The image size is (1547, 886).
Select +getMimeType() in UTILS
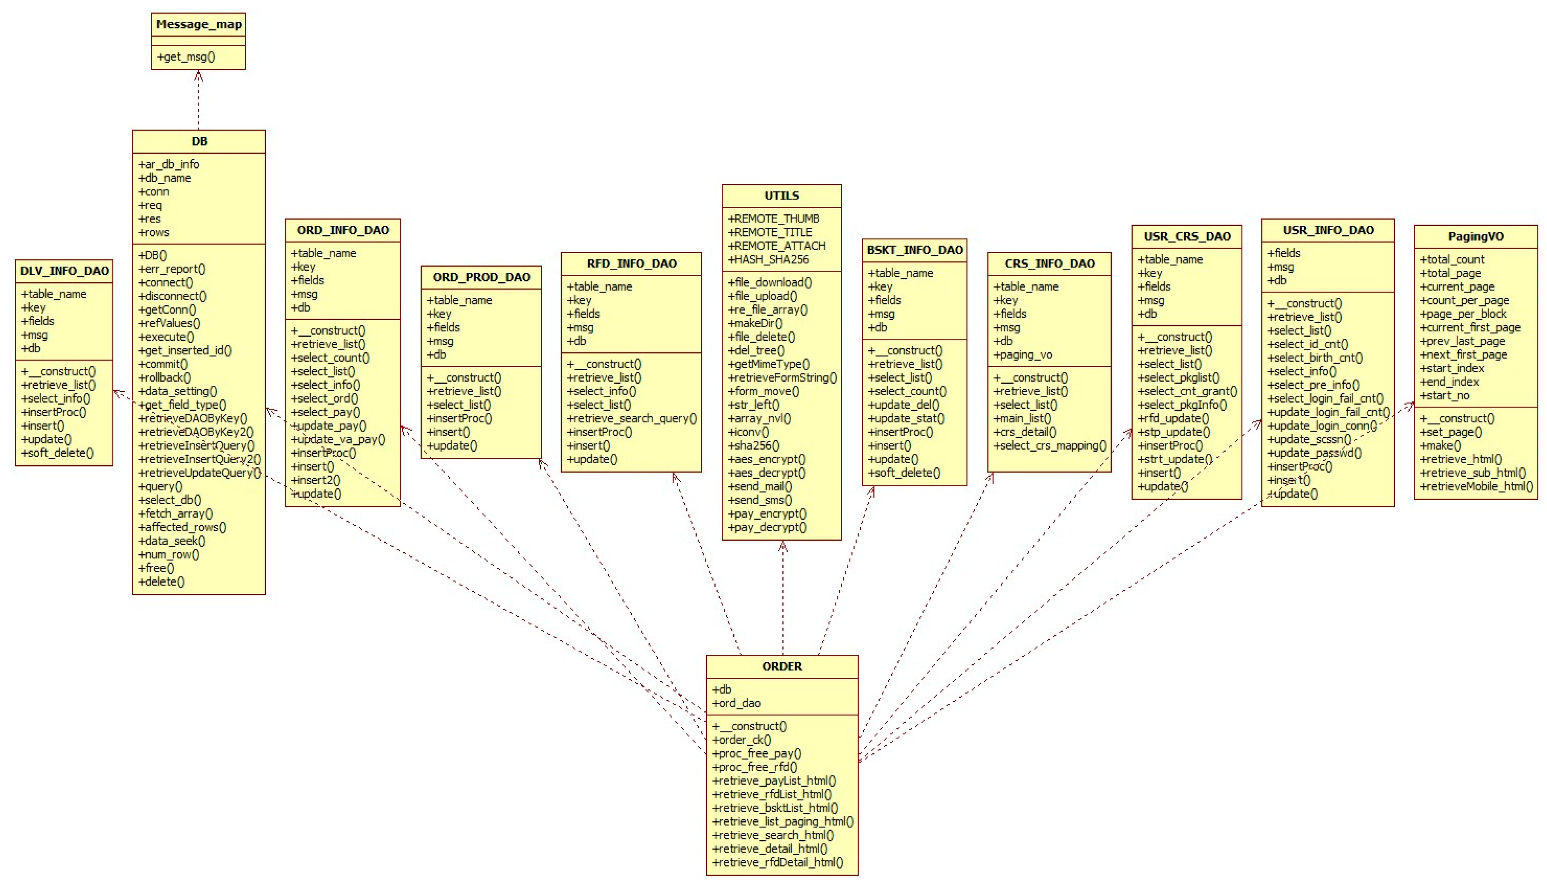(769, 364)
